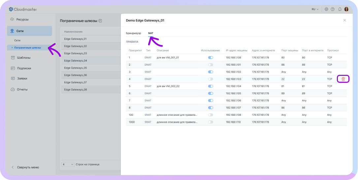The image size is (358, 180).
Task: Disable the priority 1 DNAT rule toggle
Action: [x=211, y=58]
